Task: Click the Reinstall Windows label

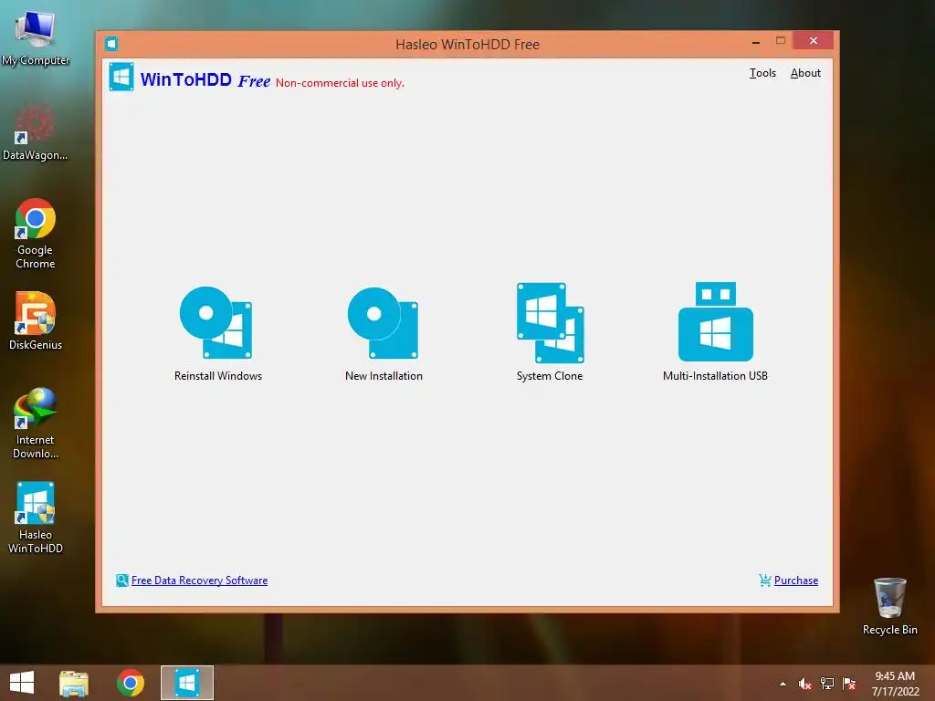Action: point(218,375)
